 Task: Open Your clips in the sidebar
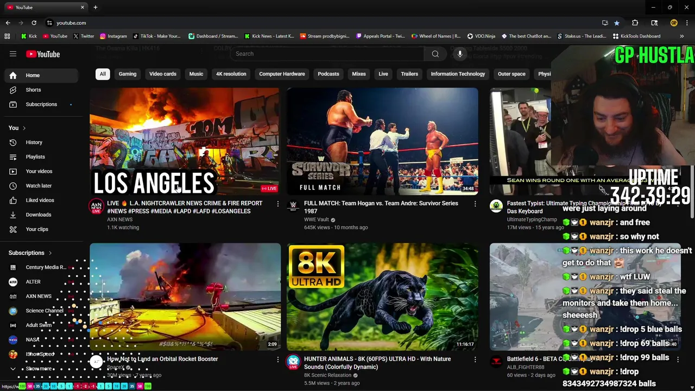tap(42, 229)
